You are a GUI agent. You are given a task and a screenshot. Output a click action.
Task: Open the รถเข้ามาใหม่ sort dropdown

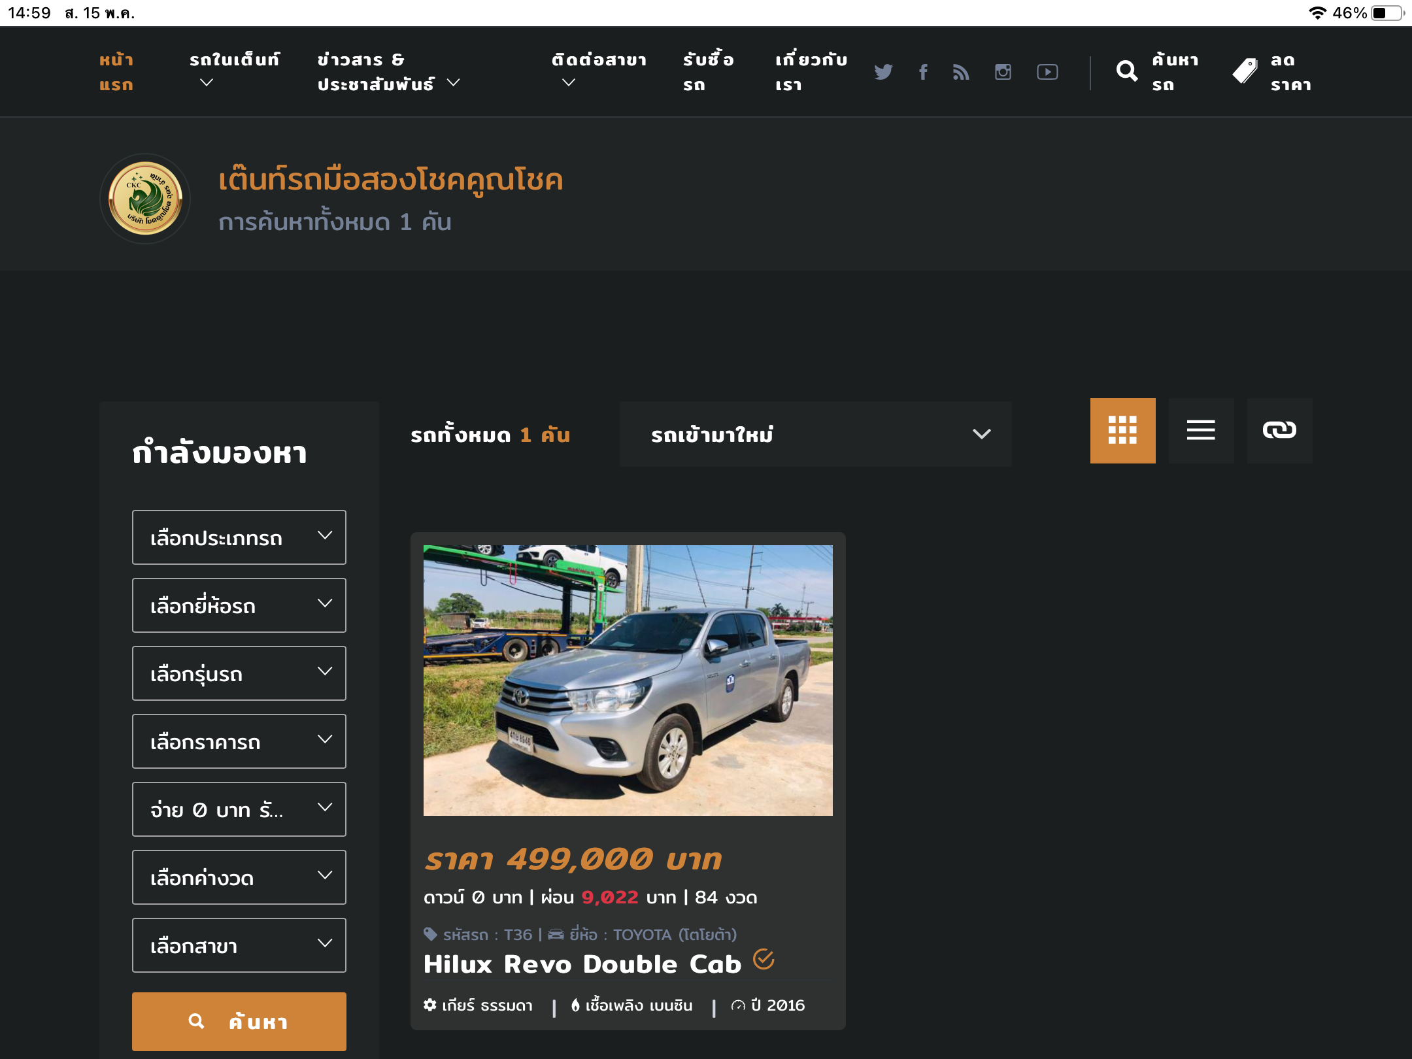(x=815, y=434)
